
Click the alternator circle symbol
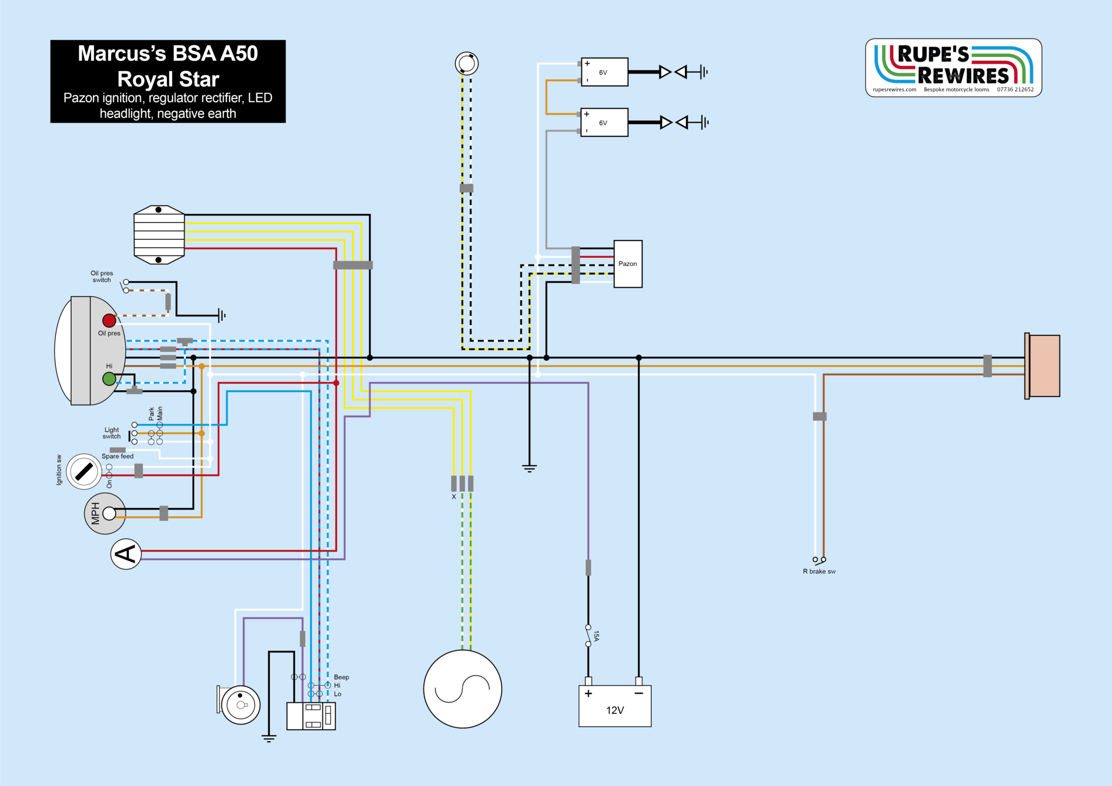point(463,689)
